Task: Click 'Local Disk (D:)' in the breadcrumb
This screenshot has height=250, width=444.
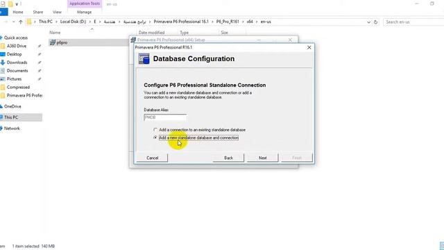Action: pyautogui.click(x=73, y=22)
